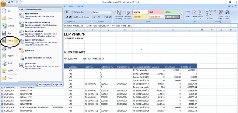Apply the Good cell style
This screenshot has height=113, width=238.
tap(172, 12)
